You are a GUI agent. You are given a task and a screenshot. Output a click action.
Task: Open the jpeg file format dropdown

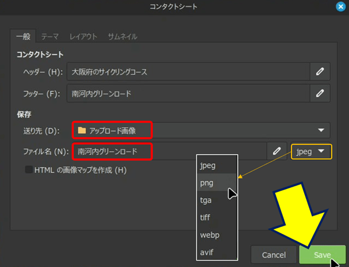click(311, 152)
